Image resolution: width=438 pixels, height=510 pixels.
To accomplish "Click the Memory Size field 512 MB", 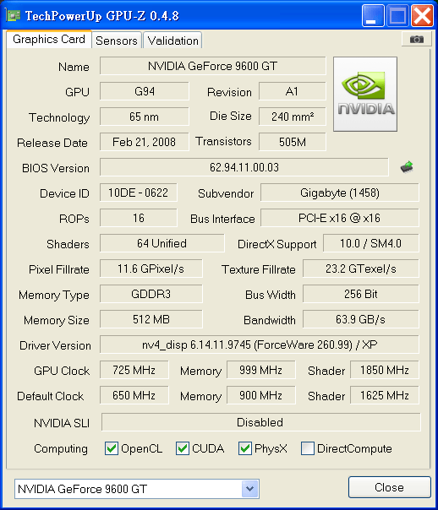I will click(151, 319).
